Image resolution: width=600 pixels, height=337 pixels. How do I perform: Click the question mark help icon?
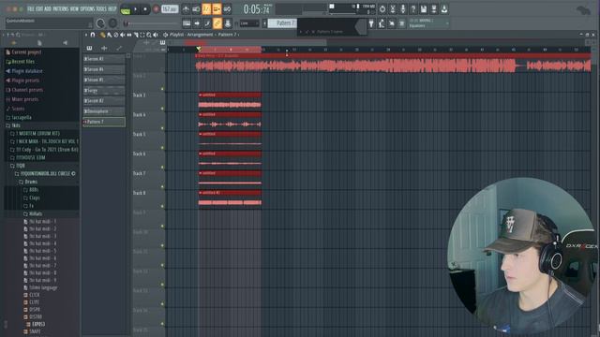tap(413, 9)
